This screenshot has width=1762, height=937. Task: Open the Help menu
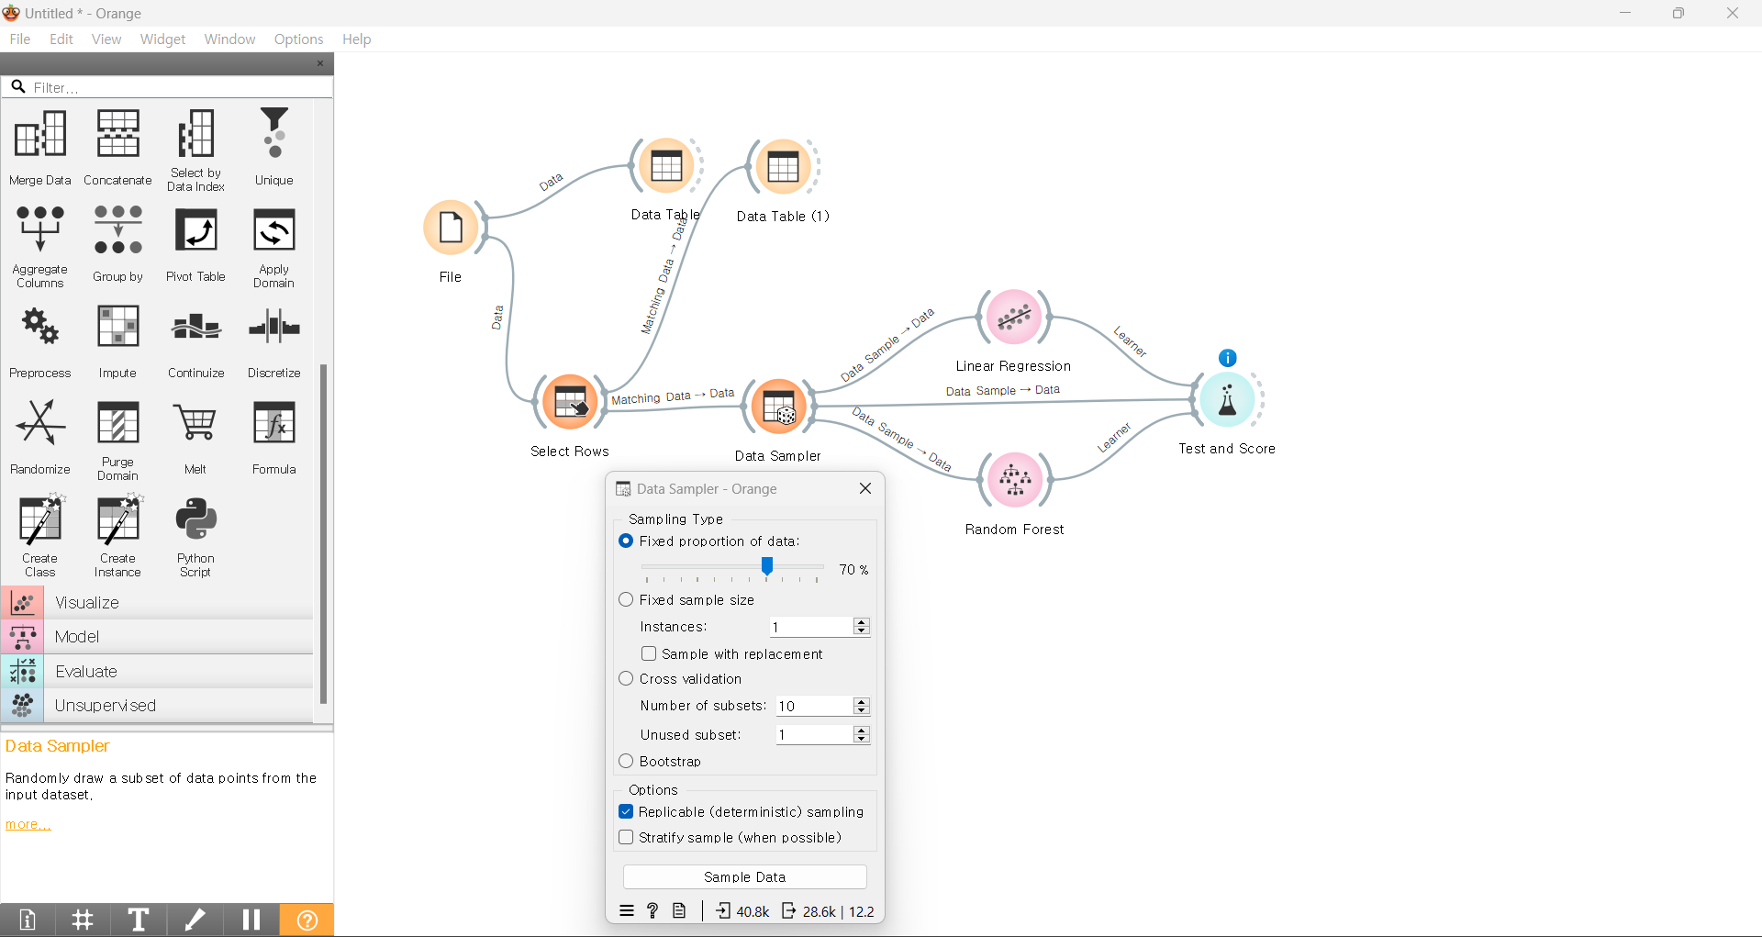356,39
